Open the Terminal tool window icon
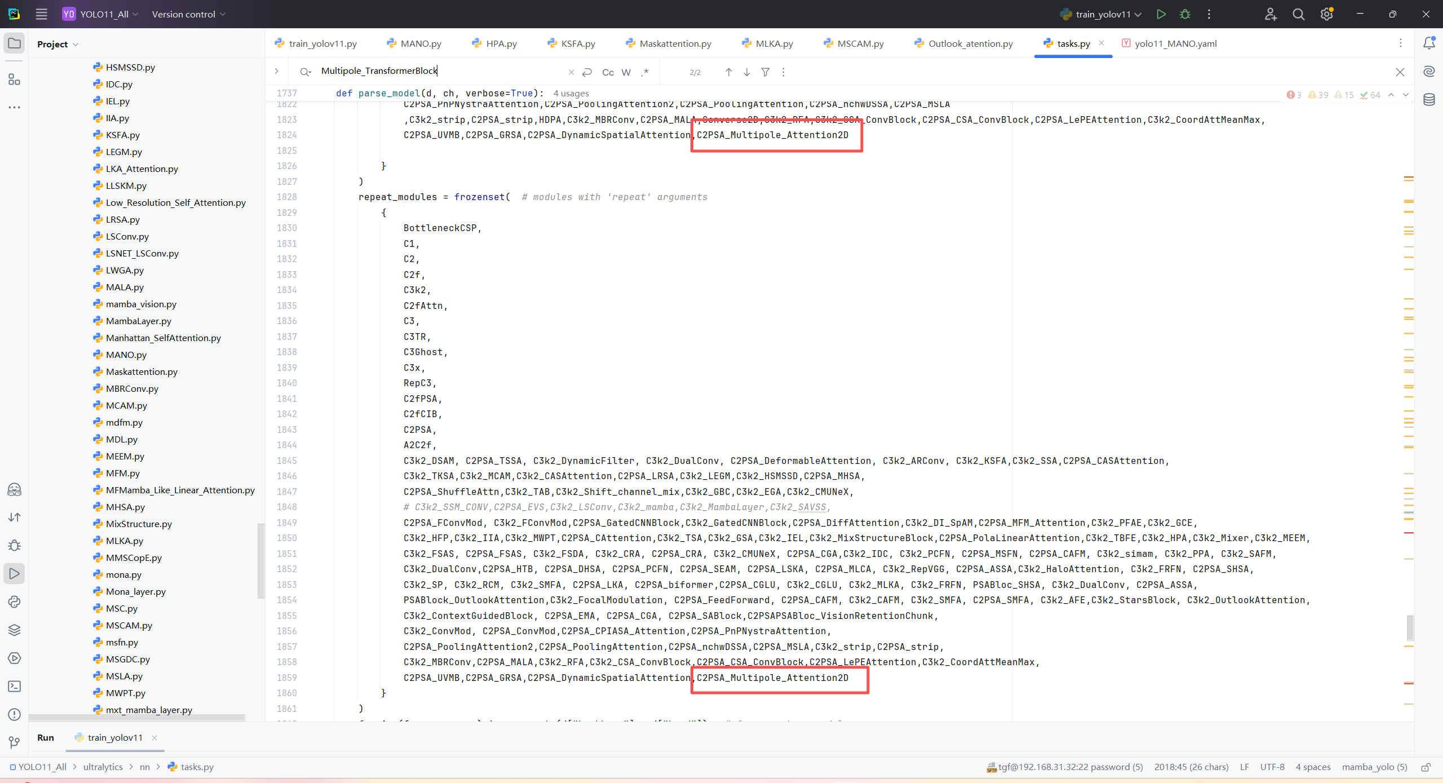Viewport: 1443px width, 783px height. click(14, 686)
